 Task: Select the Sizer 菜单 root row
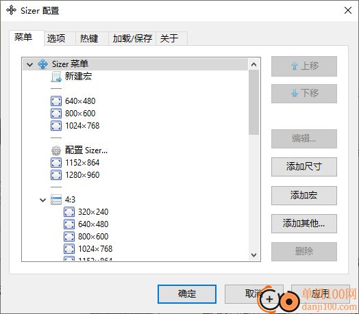[x=136, y=64]
